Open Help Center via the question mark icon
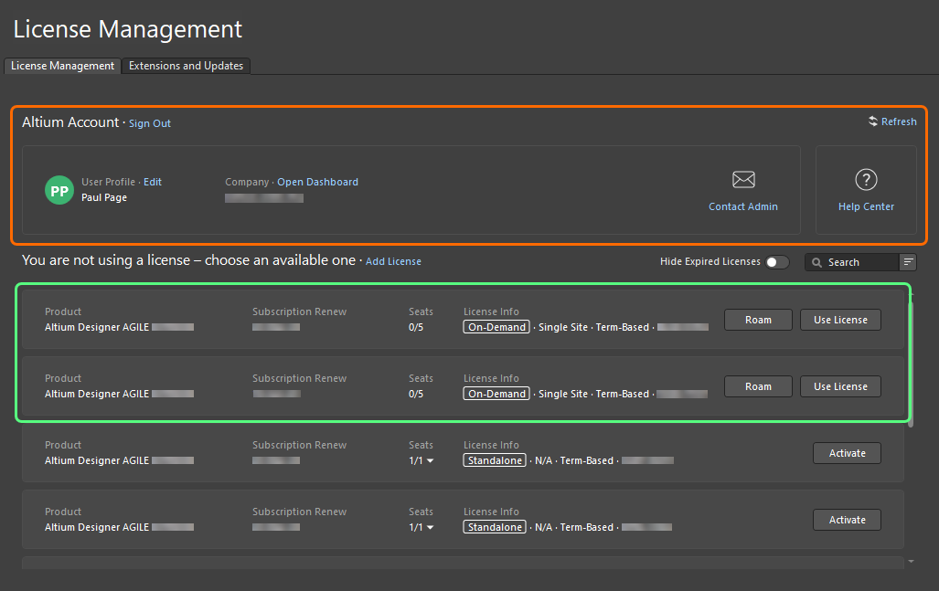This screenshot has width=939, height=591. [x=865, y=180]
